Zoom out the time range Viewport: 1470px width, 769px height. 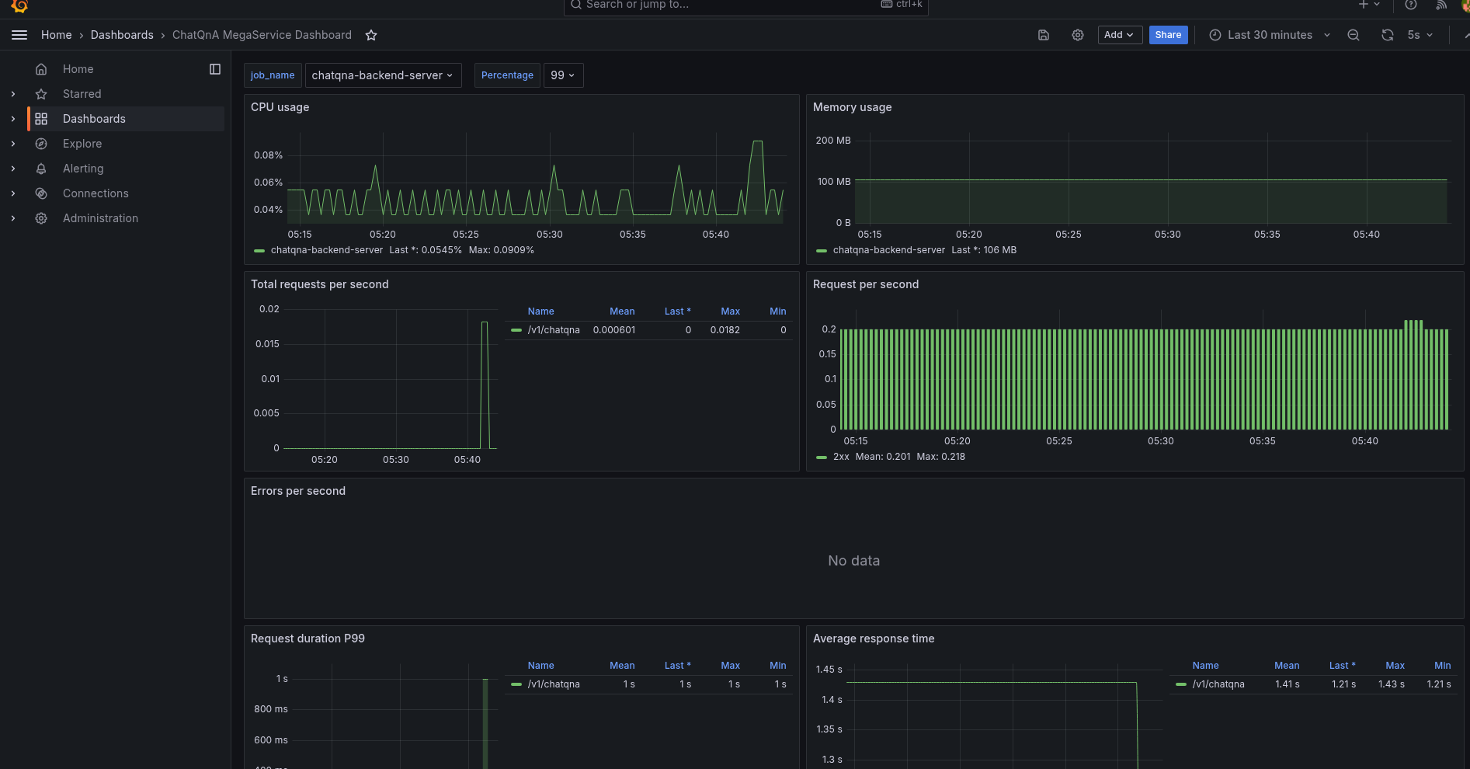tap(1354, 35)
